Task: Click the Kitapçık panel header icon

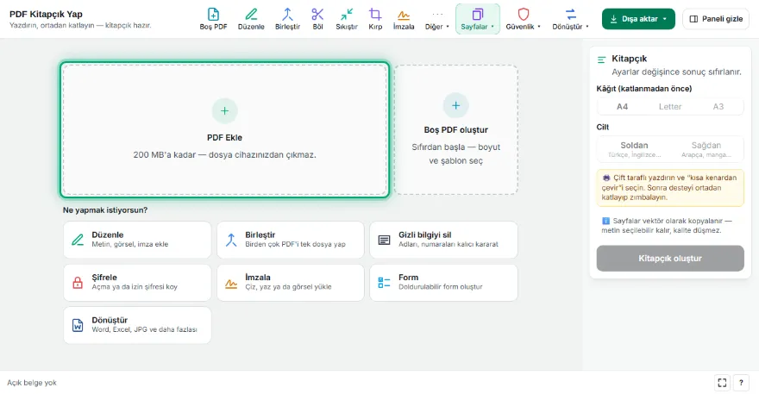Action: [x=602, y=59]
